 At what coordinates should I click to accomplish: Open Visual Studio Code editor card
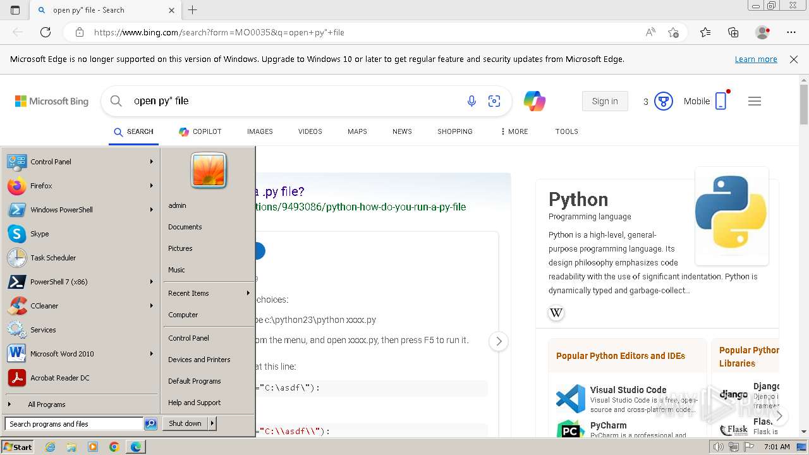tap(628, 399)
